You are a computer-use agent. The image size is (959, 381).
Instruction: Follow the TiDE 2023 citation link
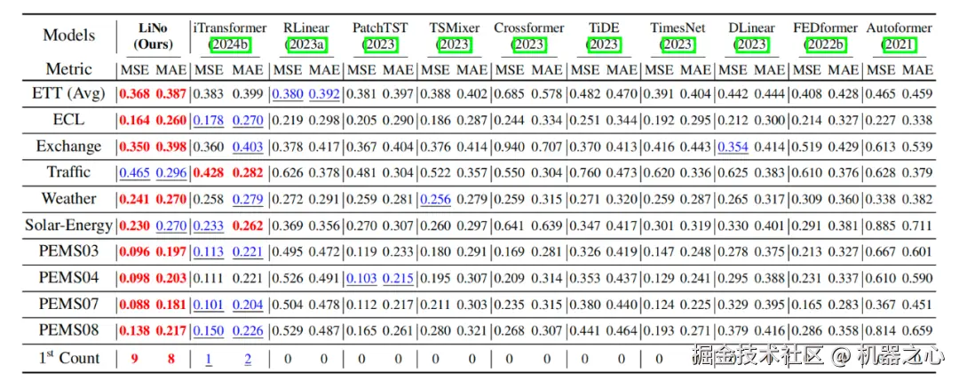[x=604, y=44]
